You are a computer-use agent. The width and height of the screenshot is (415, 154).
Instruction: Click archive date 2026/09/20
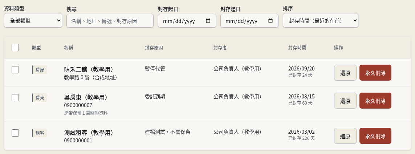click(301, 69)
